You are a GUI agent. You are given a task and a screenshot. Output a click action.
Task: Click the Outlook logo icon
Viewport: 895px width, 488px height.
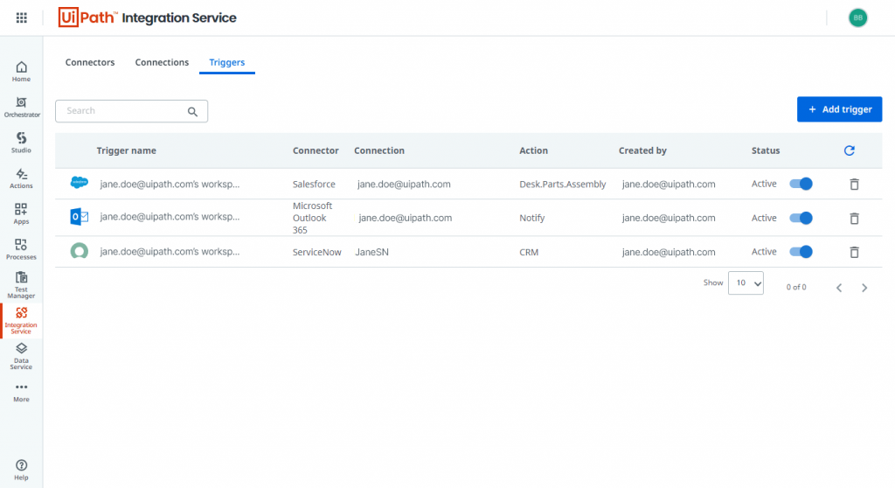point(80,217)
